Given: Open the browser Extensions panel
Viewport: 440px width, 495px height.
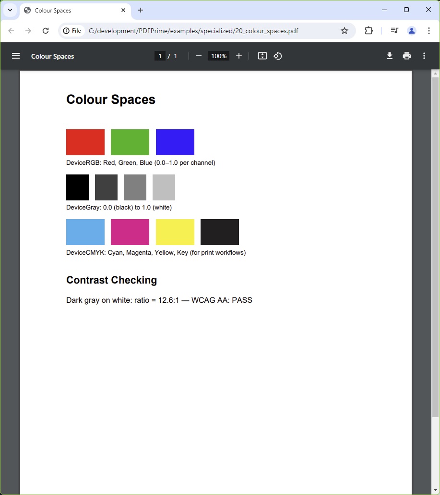Looking at the screenshot, I should 369,30.
